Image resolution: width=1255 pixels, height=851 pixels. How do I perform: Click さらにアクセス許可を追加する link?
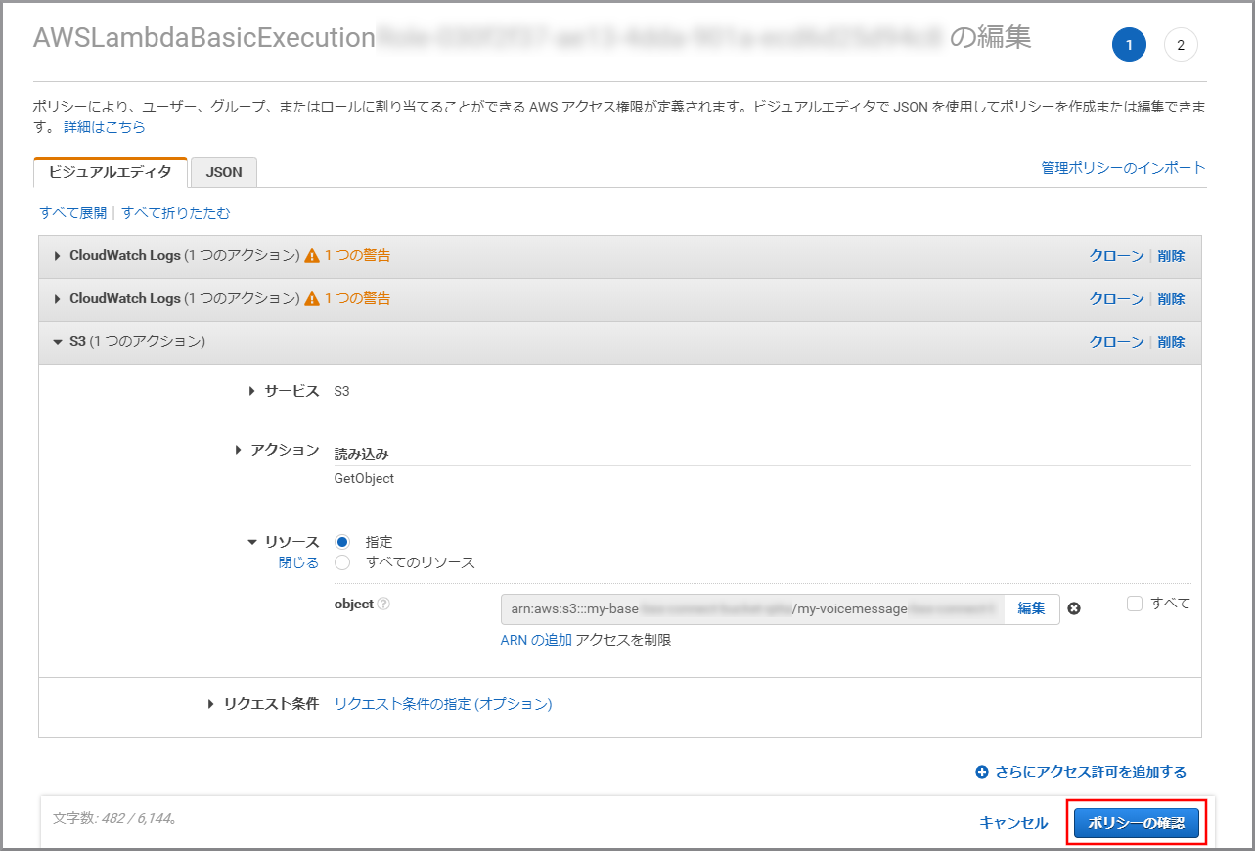click(x=1091, y=772)
